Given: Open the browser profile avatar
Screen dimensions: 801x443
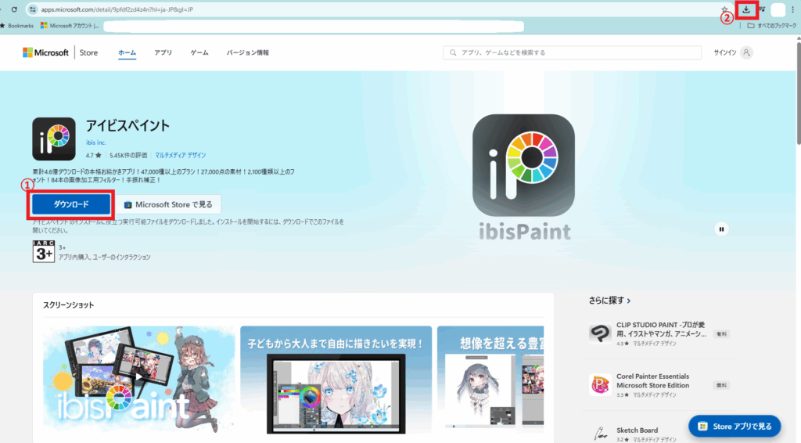Looking at the screenshot, I should pyautogui.click(x=778, y=9).
